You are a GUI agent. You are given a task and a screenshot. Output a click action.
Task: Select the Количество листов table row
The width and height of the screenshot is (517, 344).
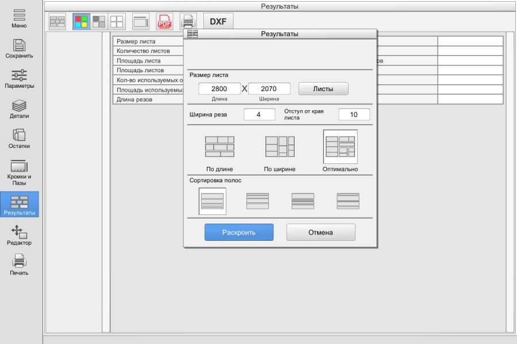(148, 51)
